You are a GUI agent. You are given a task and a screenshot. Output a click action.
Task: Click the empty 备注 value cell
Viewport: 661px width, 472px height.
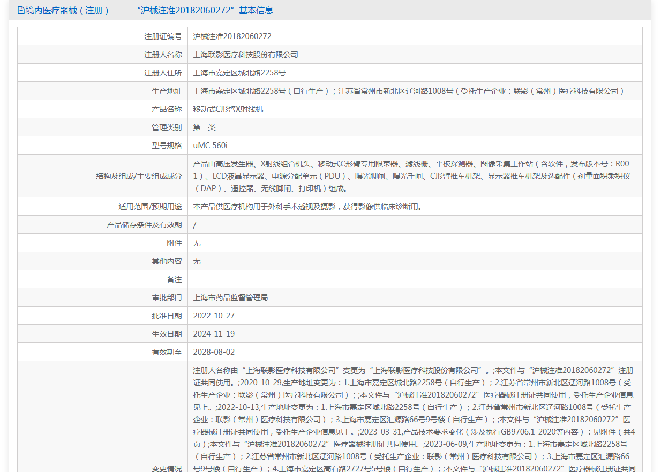click(x=415, y=279)
